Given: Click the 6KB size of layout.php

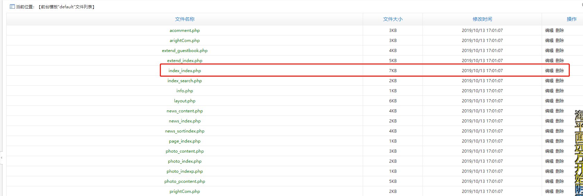Looking at the screenshot, I should tap(393, 101).
